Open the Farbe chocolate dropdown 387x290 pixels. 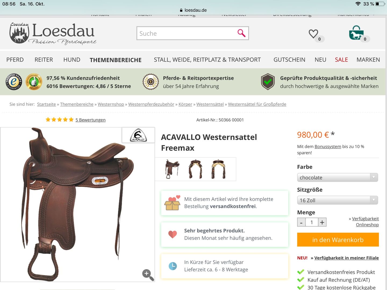(338, 177)
